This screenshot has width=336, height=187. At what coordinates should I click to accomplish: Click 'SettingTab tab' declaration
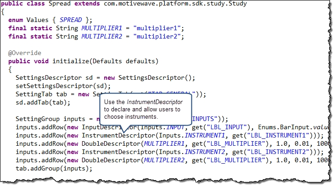[41, 94]
